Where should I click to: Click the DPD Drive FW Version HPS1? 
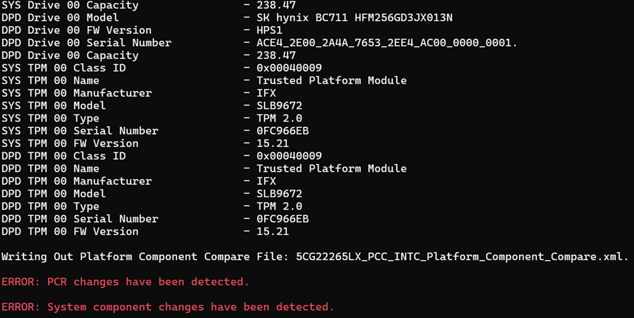point(269,31)
